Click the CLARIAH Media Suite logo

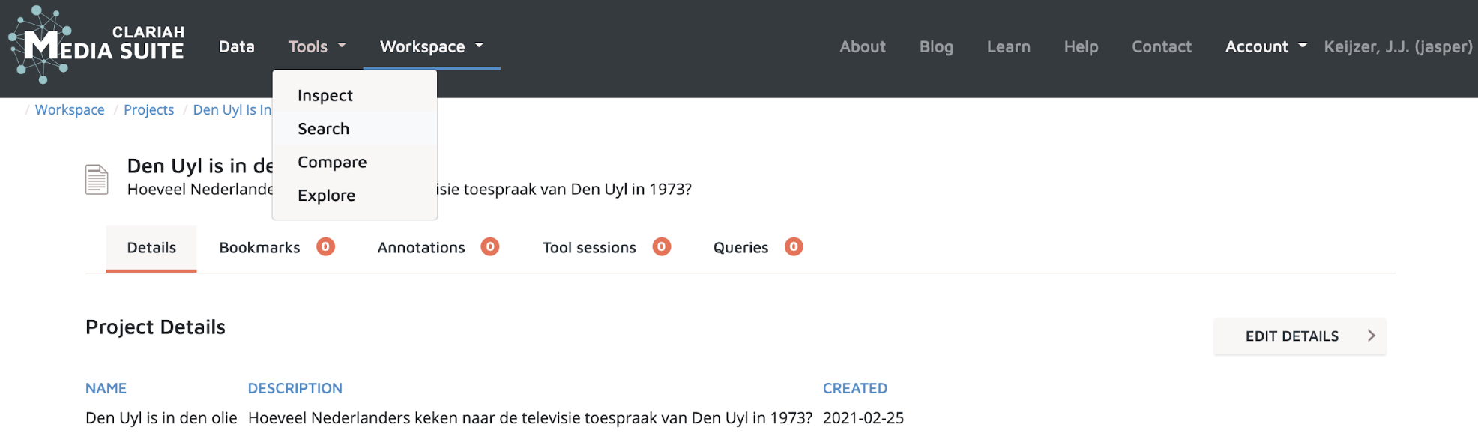(x=96, y=45)
